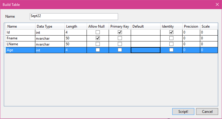Click the Length 50 cell for Fname
The height and width of the screenshot is (119, 222).
pos(76,38)
